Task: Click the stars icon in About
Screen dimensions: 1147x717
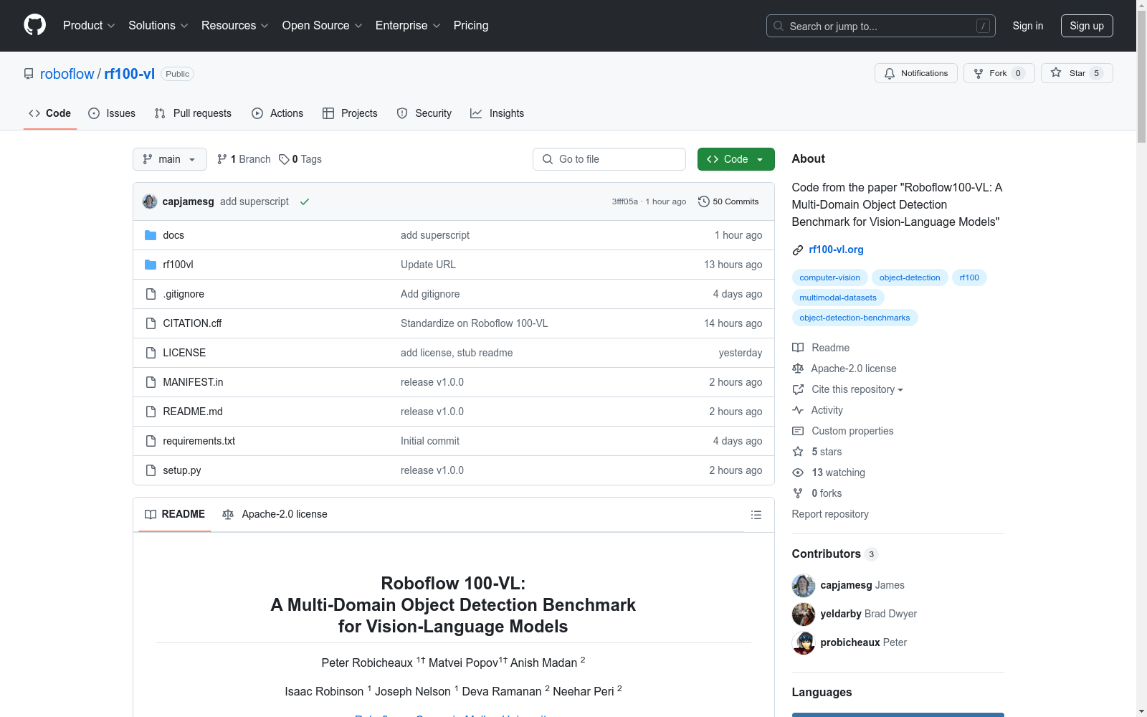Action: pos(798,452)
